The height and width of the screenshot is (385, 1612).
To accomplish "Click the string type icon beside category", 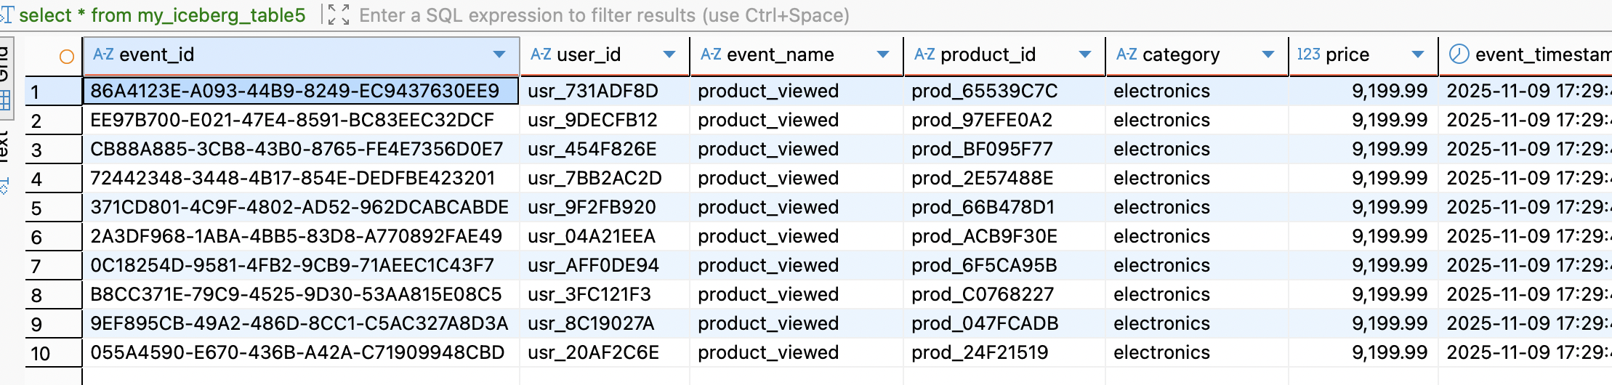I will tap(1126, 54).
